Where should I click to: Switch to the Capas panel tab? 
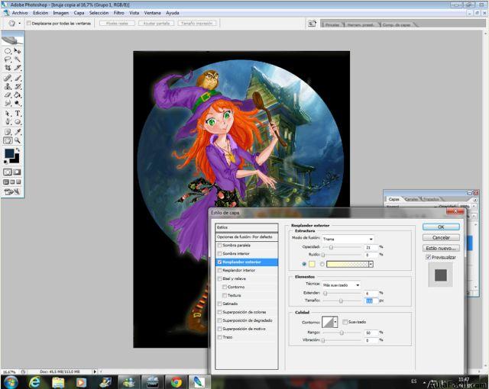pyautogui.click(x=394, y=199)
